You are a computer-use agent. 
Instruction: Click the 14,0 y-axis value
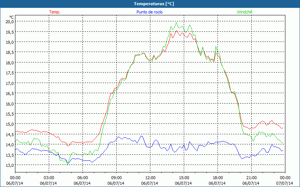point(10,145)
